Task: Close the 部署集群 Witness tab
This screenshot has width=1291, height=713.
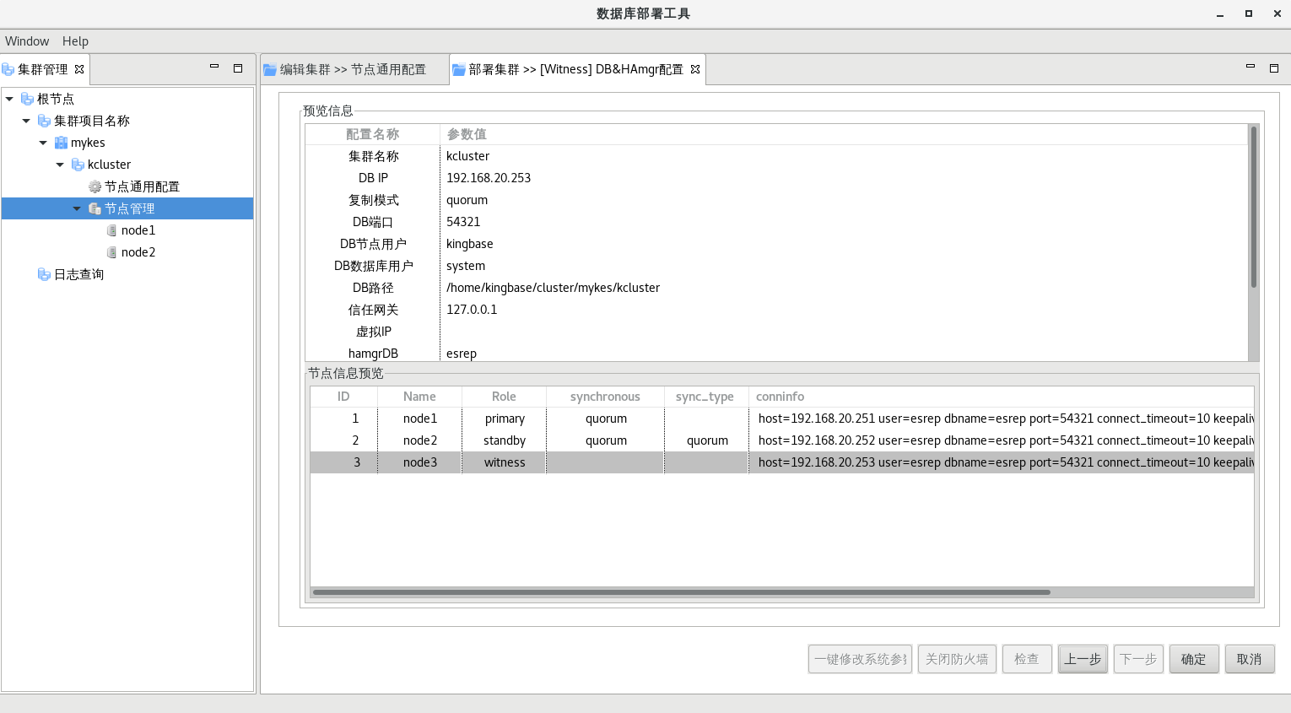Action: click(x=695, y=69)
